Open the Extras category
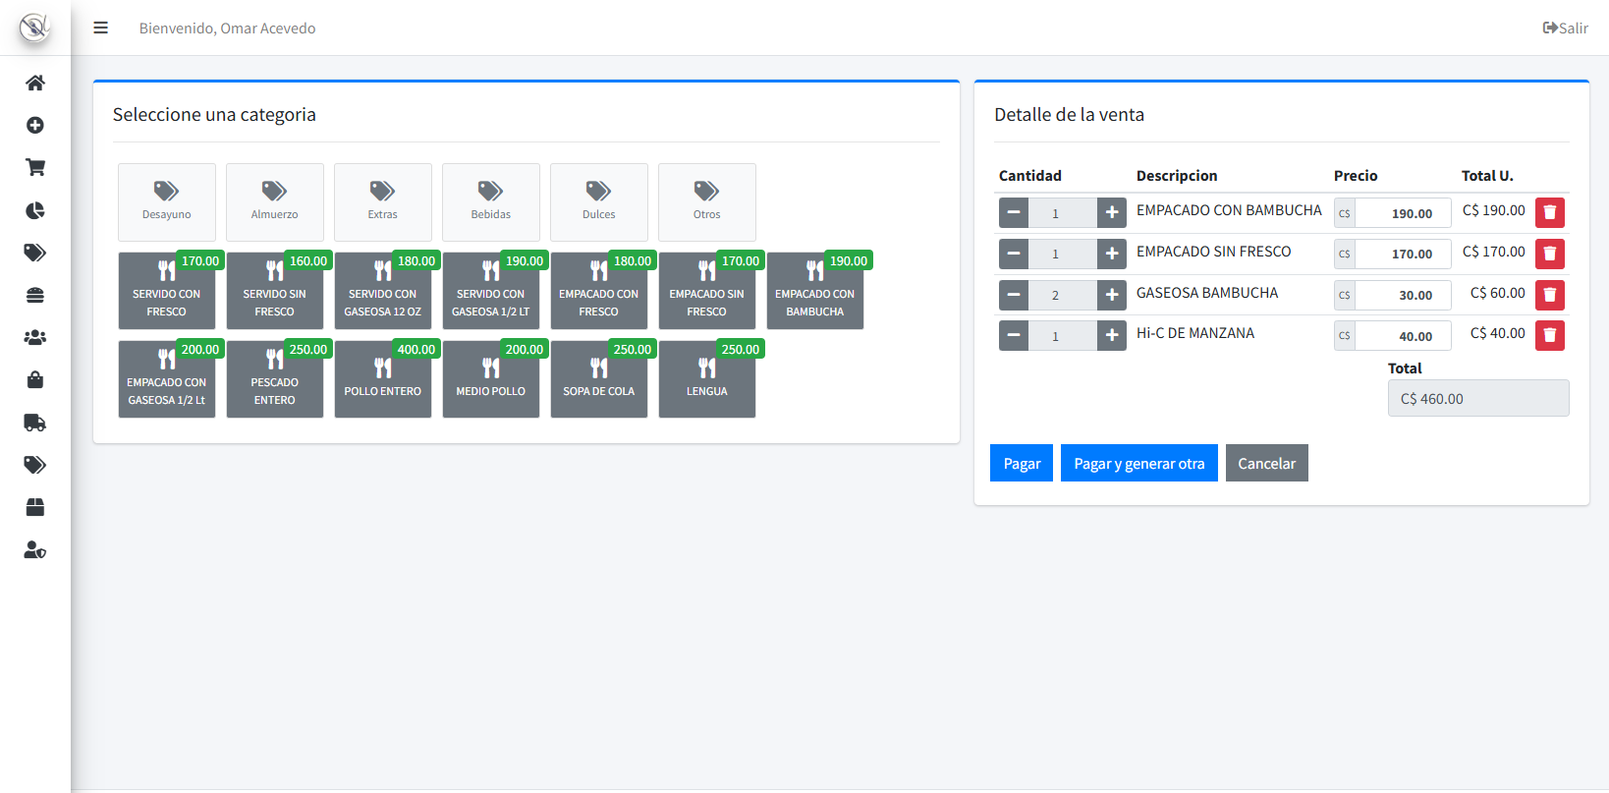 coord(383,202)
